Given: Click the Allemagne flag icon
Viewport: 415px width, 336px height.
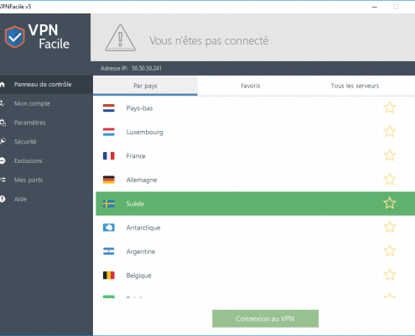Looking at the screenshot, I should pos(109,180).
